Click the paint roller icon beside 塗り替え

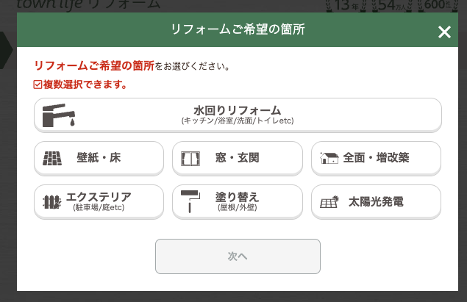pyautogui.click(x=190, y=201)
